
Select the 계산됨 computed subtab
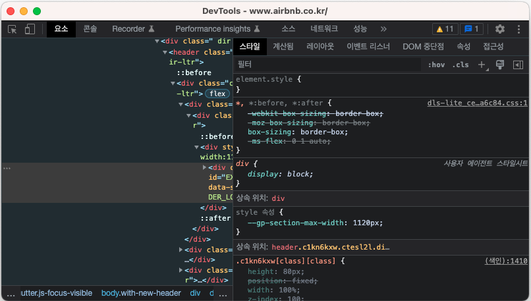tap(283, 46)
